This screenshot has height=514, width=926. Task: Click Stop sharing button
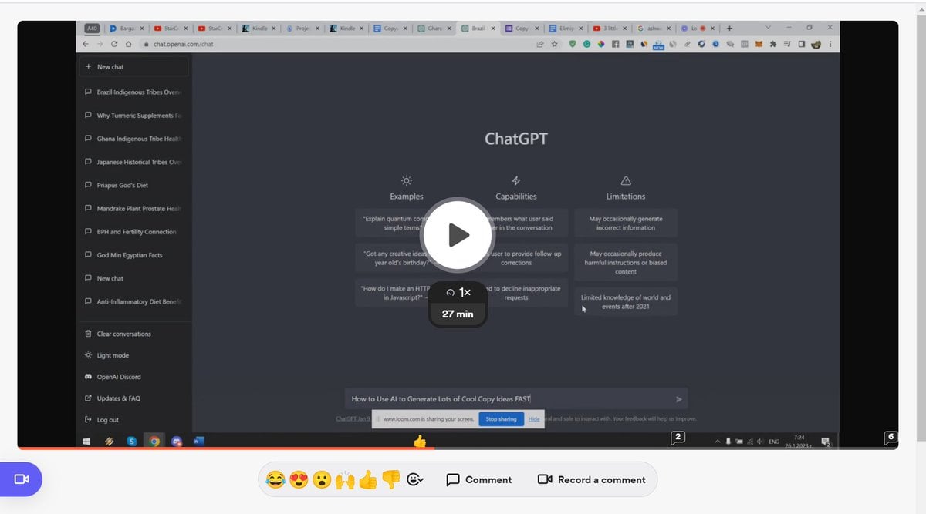click(501, 419)
